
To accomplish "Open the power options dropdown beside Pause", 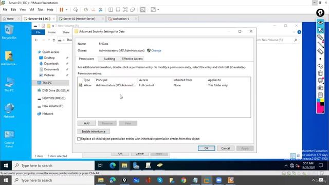I will [66, 10].
